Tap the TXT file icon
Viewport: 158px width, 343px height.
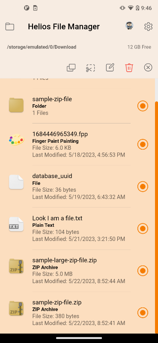point(16,224)
